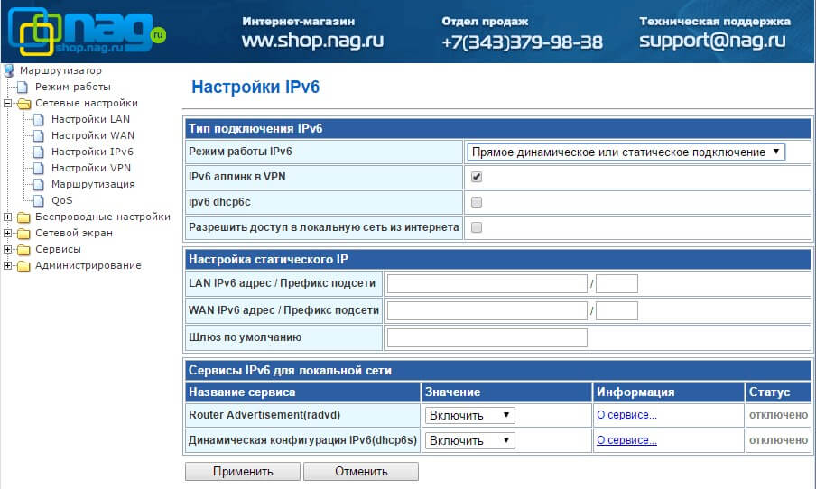Open Маршрутизация page
816x489 pixels.
[x=93, y=184]
